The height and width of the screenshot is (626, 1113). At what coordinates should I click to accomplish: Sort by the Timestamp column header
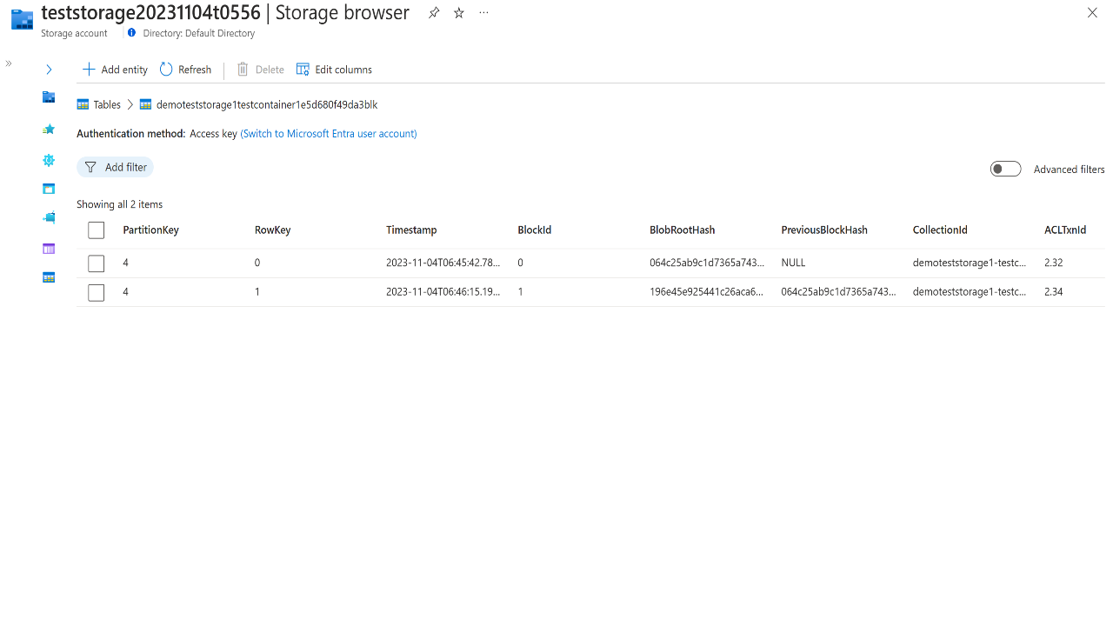pos(411,230)
